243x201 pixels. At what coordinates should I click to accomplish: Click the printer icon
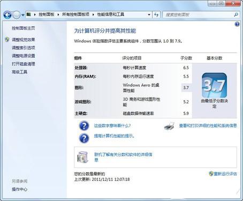click(169, 126)
